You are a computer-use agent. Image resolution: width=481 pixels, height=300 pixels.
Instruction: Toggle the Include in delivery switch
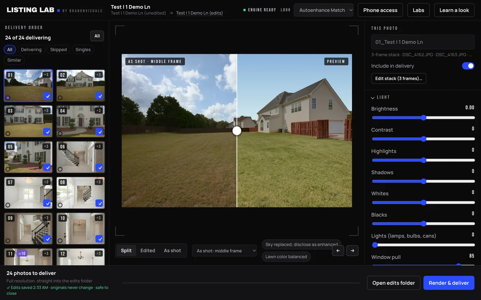coord(468,66)
